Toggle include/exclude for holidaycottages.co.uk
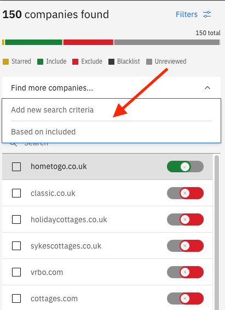 pos(185,219)
